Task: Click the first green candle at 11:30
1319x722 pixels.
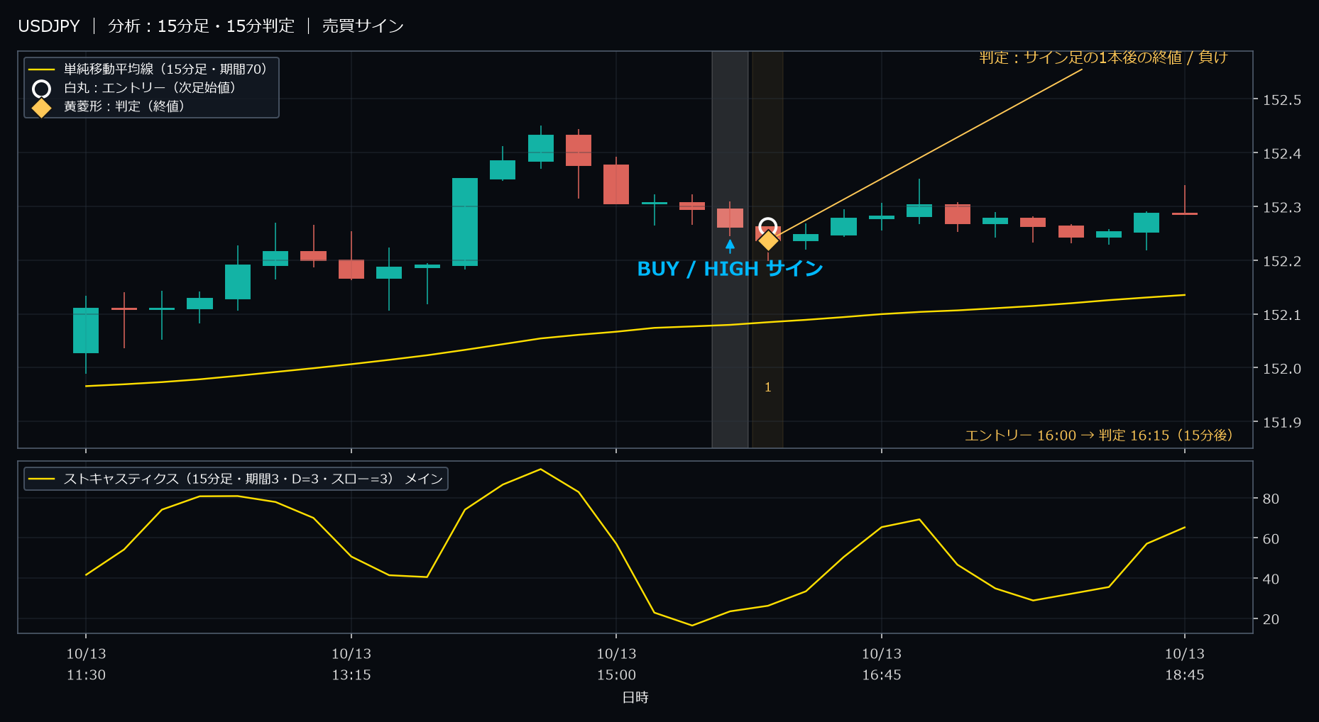Action: tap(86, 331)
